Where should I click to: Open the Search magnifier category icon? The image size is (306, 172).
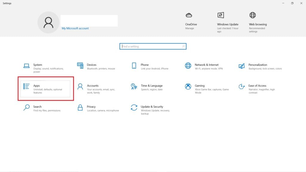click(x=26, y=107)
